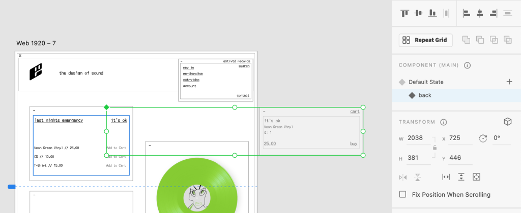Enable Fix Position When Scrolling checkbox
The image size is (521, 213).
click(403, 194)
